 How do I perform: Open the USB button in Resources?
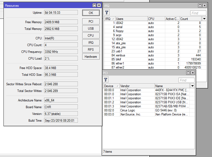(x=91, y=29)
